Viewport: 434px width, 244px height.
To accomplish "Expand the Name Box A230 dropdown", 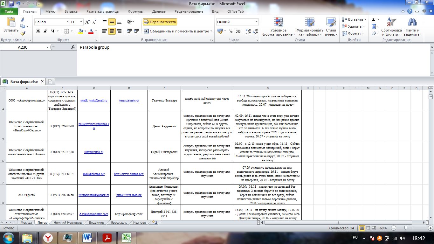I will 48,47.
